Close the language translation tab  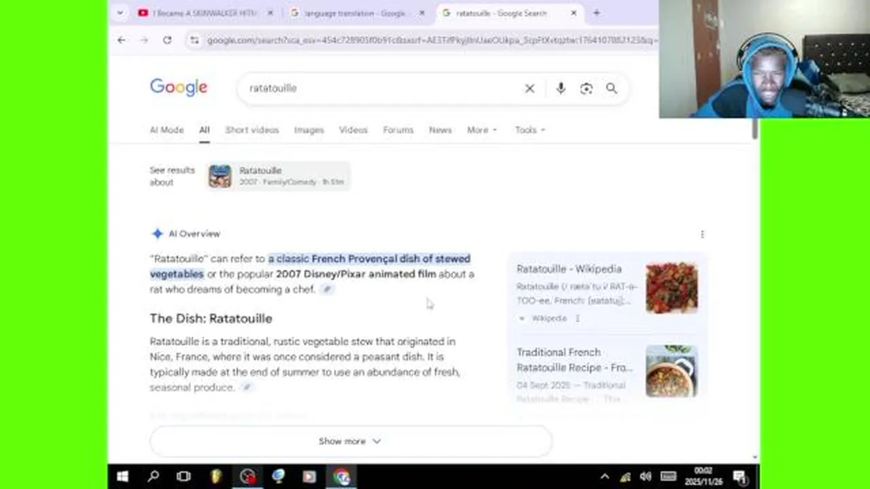click(x=421, y=13)
